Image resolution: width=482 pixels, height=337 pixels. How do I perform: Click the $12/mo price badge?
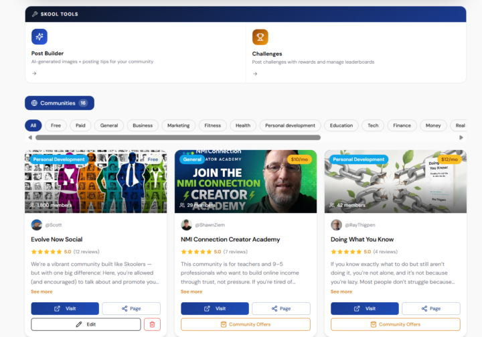(449, 159)
